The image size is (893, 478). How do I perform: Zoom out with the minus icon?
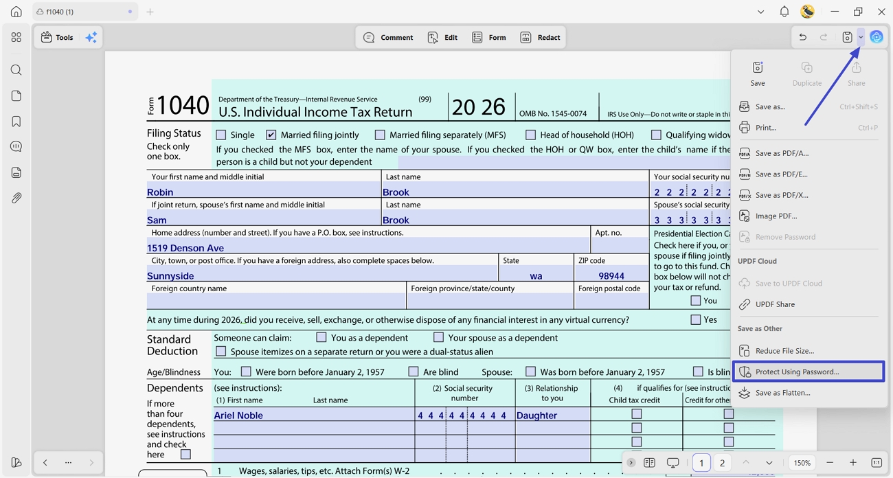click(830, 463)
